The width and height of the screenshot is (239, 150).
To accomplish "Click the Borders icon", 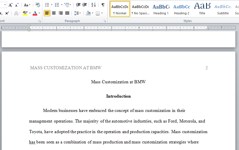I will pos(98,13).
